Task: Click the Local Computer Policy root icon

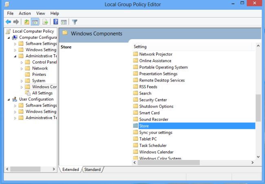Action: [8, 31]
